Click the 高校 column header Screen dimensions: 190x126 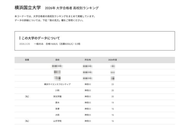57,60
